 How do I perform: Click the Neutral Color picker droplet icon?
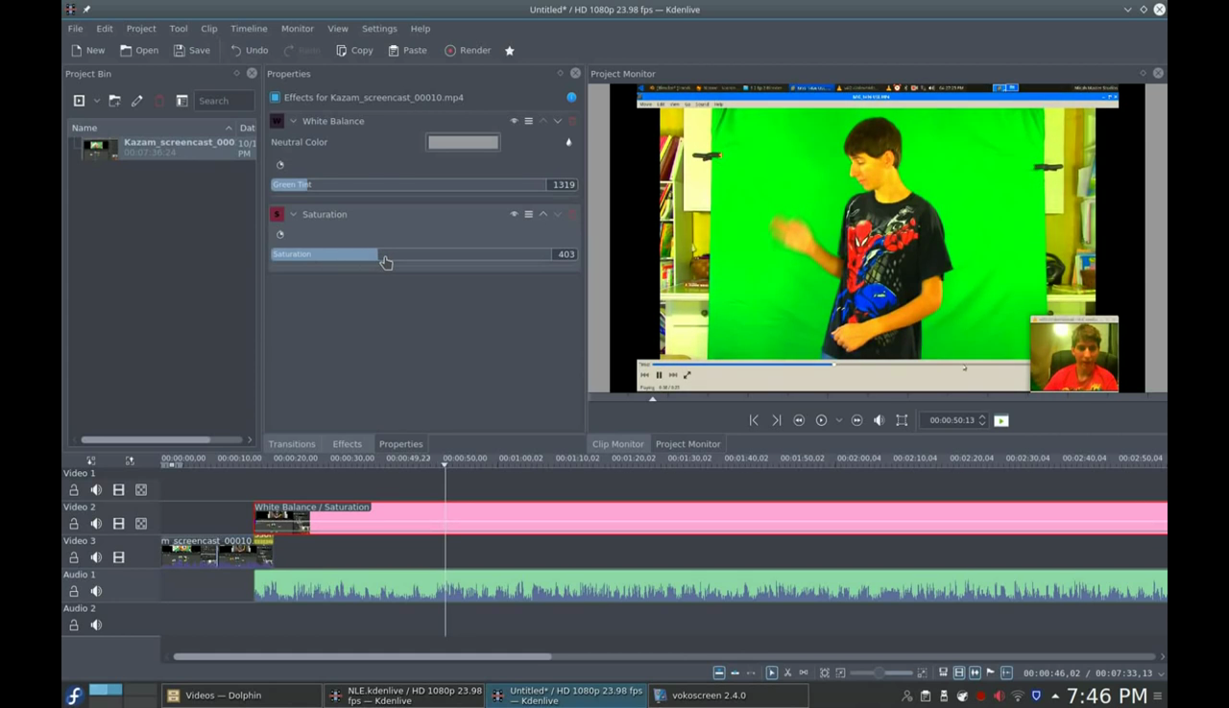click(x=568, y=142)
